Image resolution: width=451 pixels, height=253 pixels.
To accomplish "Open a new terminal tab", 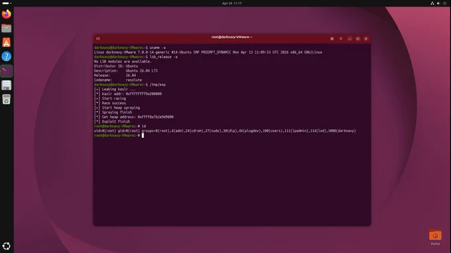I will click(x=98, y=38).
